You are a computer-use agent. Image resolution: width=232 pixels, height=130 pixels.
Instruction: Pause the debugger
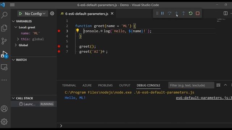click(x=162, y=13)
